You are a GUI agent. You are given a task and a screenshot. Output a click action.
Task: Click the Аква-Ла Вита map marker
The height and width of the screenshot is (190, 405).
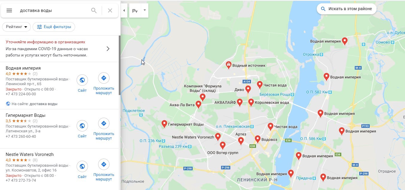(x=198, y=104)
